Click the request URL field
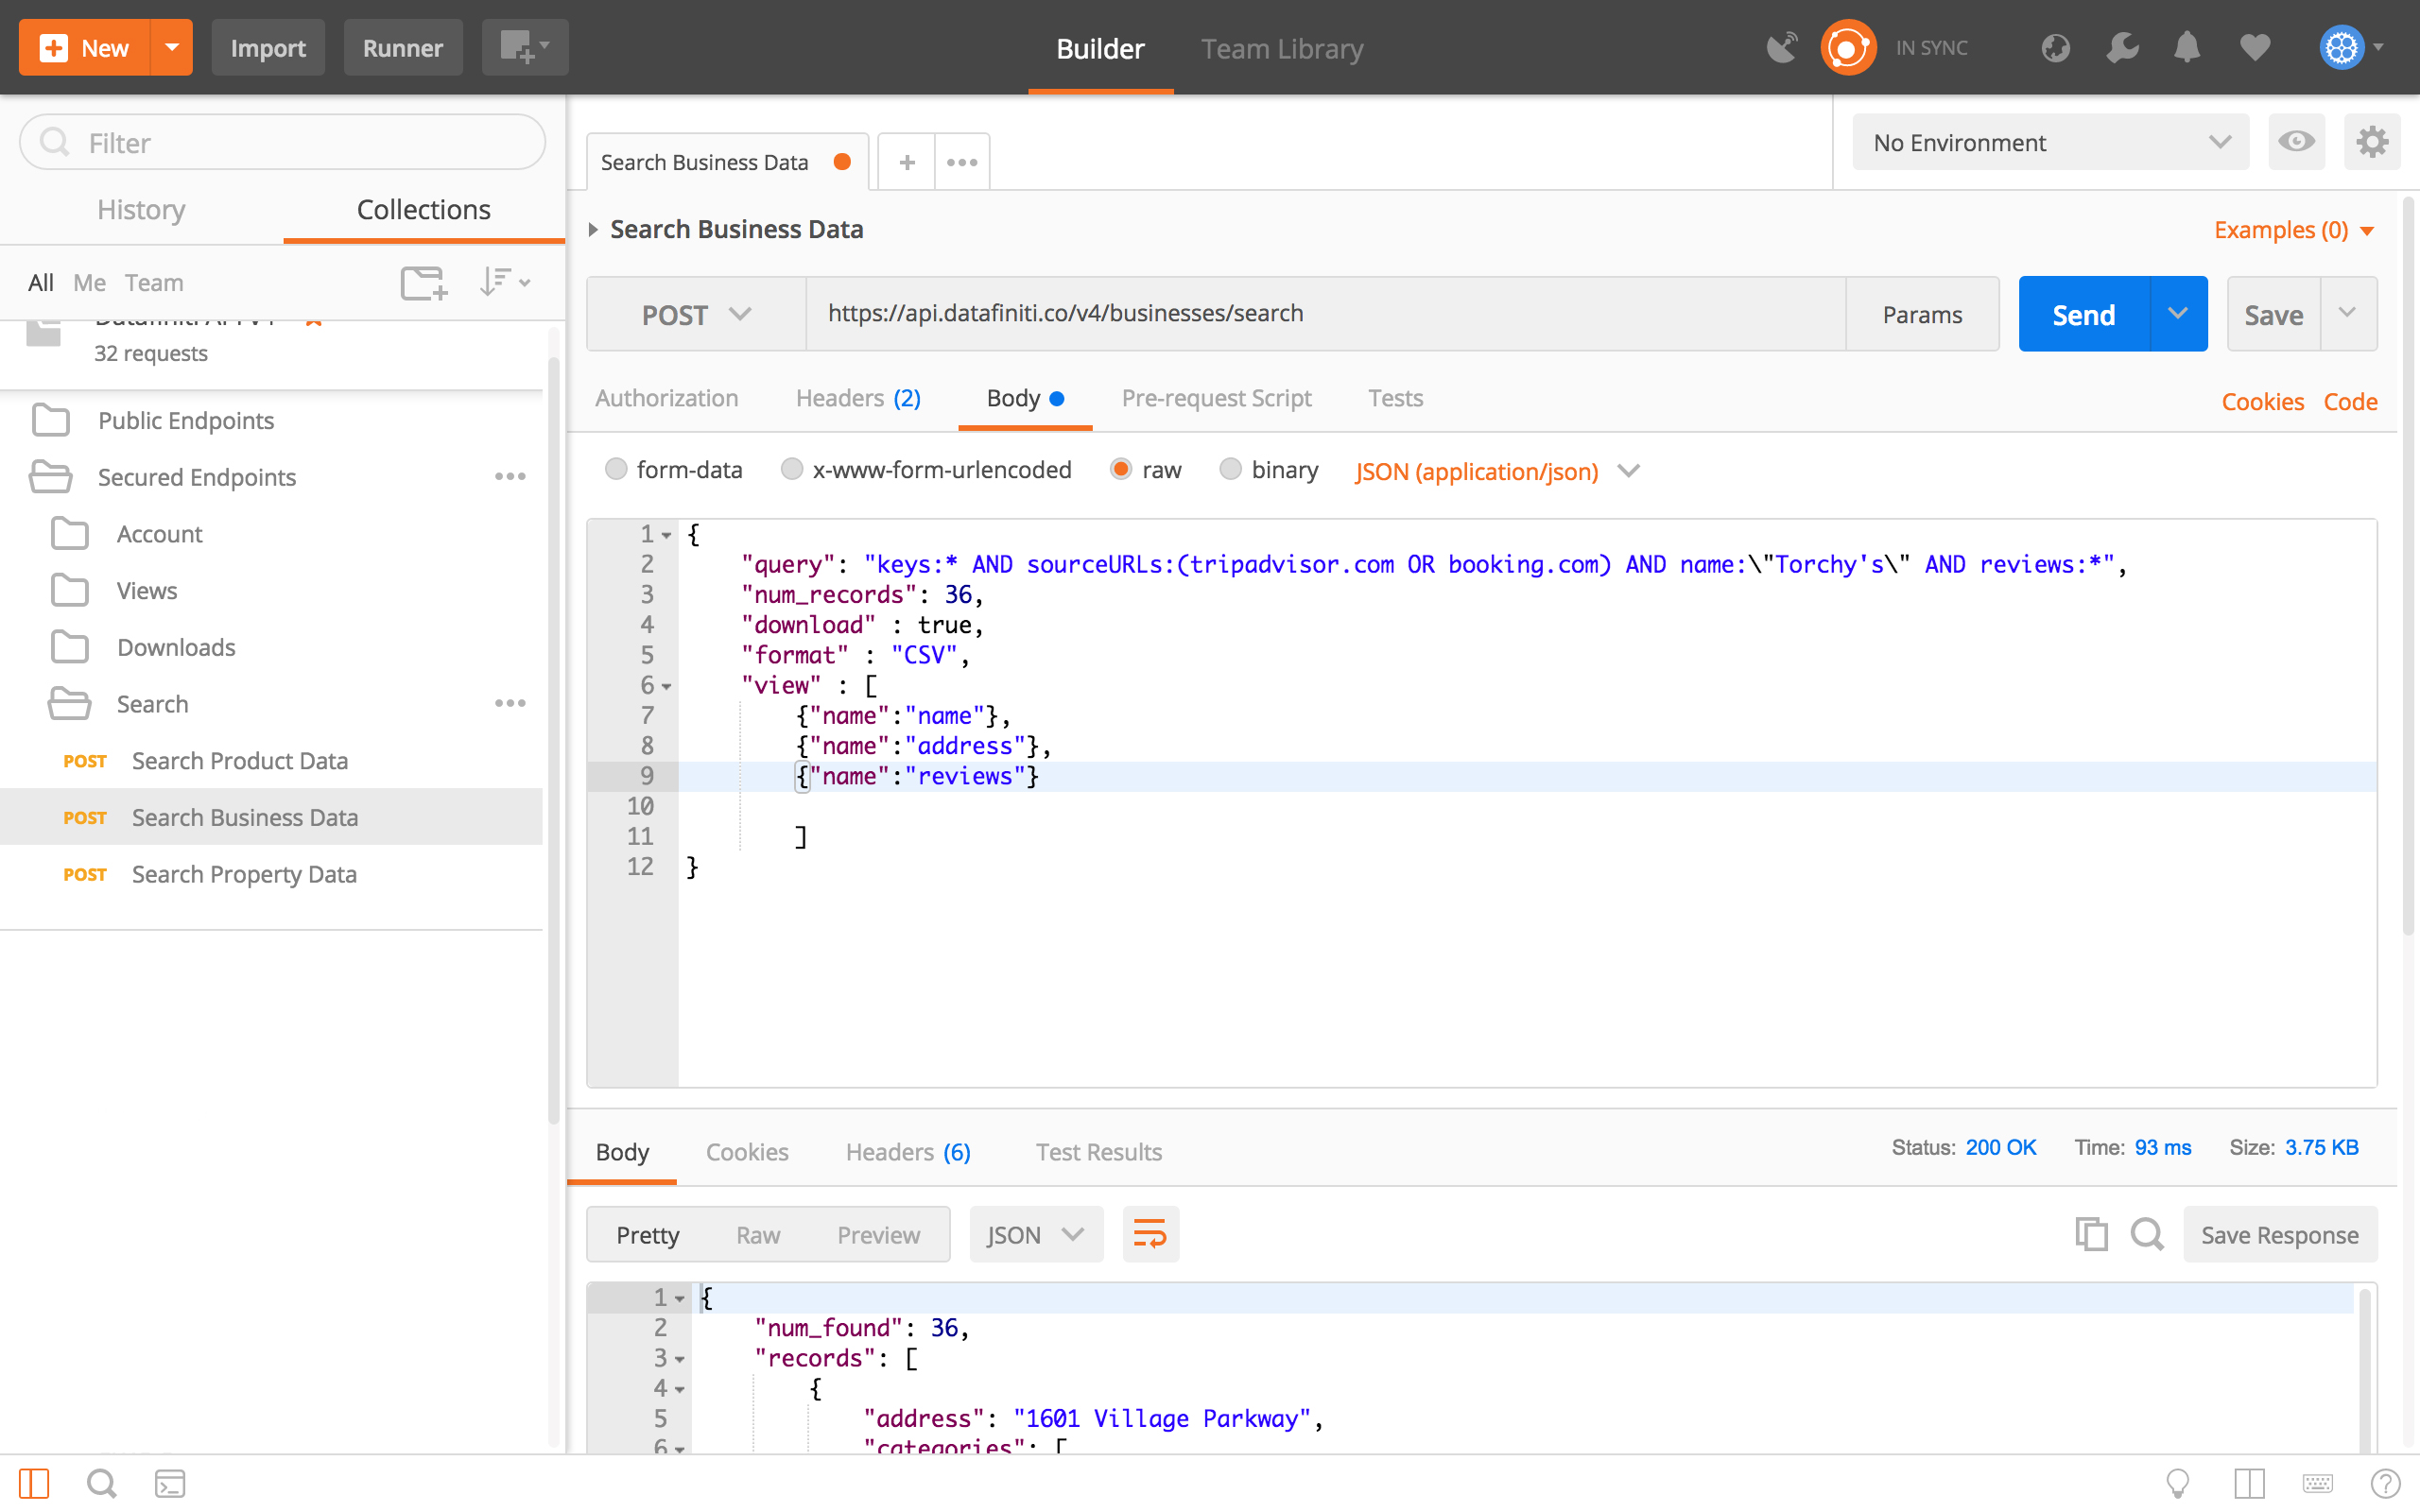Viewport: 2420px width, 1512px height. (1326, 314)
